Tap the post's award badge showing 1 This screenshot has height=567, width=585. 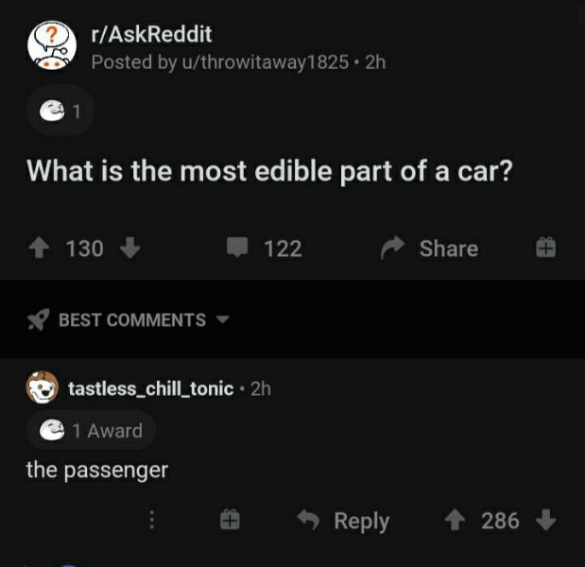tap(60, 111)
